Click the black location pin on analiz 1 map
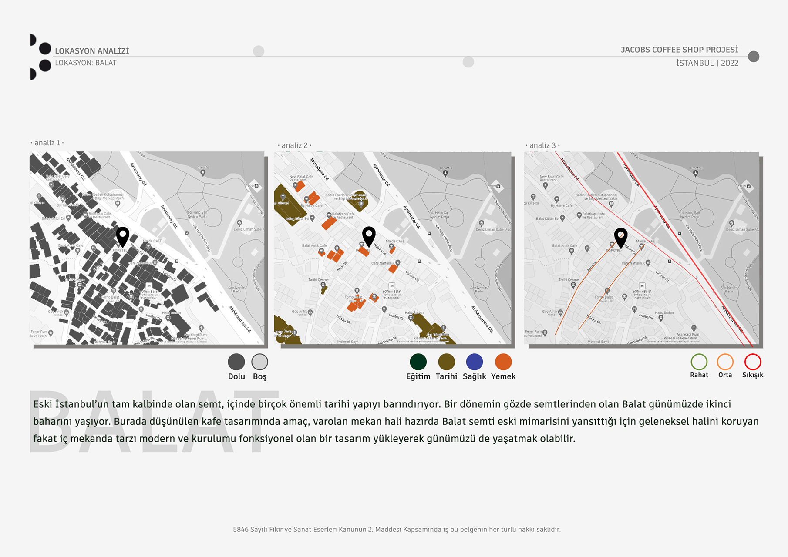 point(123,236)
